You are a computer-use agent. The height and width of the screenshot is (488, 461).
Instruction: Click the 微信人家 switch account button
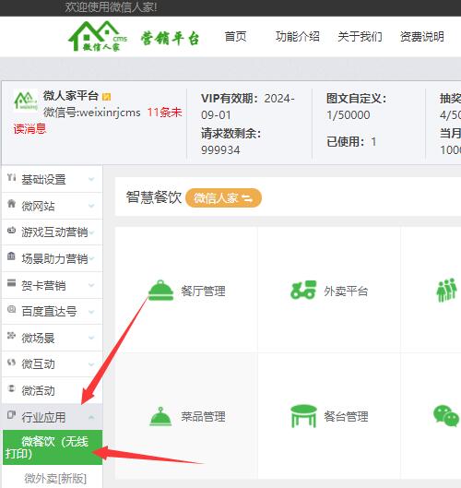[223, 197]
